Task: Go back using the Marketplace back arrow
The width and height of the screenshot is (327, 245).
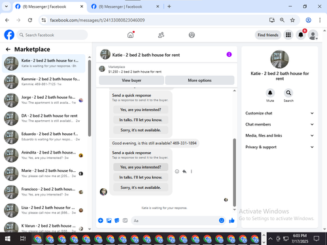Action: [8, 50]
